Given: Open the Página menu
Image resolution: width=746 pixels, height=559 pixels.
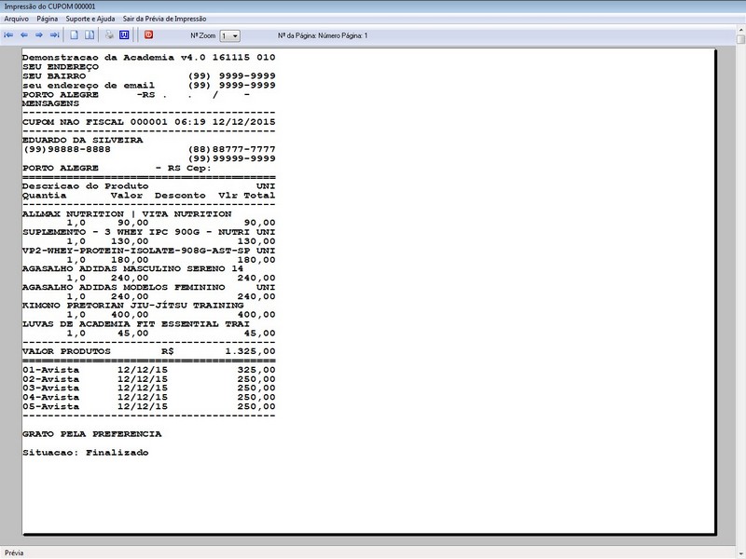Looking at the screenshot, I should (x=48, y=19).
